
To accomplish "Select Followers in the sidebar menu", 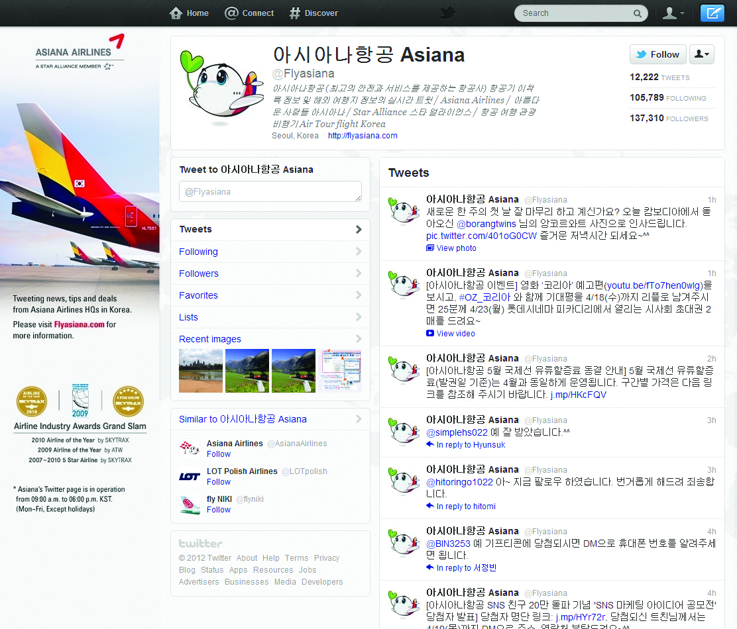I will coord(270,273).
